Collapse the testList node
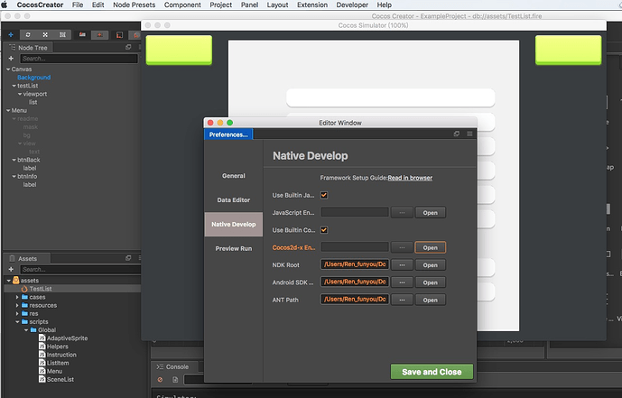This screenshot has height=398, width=622. point(14,86)
